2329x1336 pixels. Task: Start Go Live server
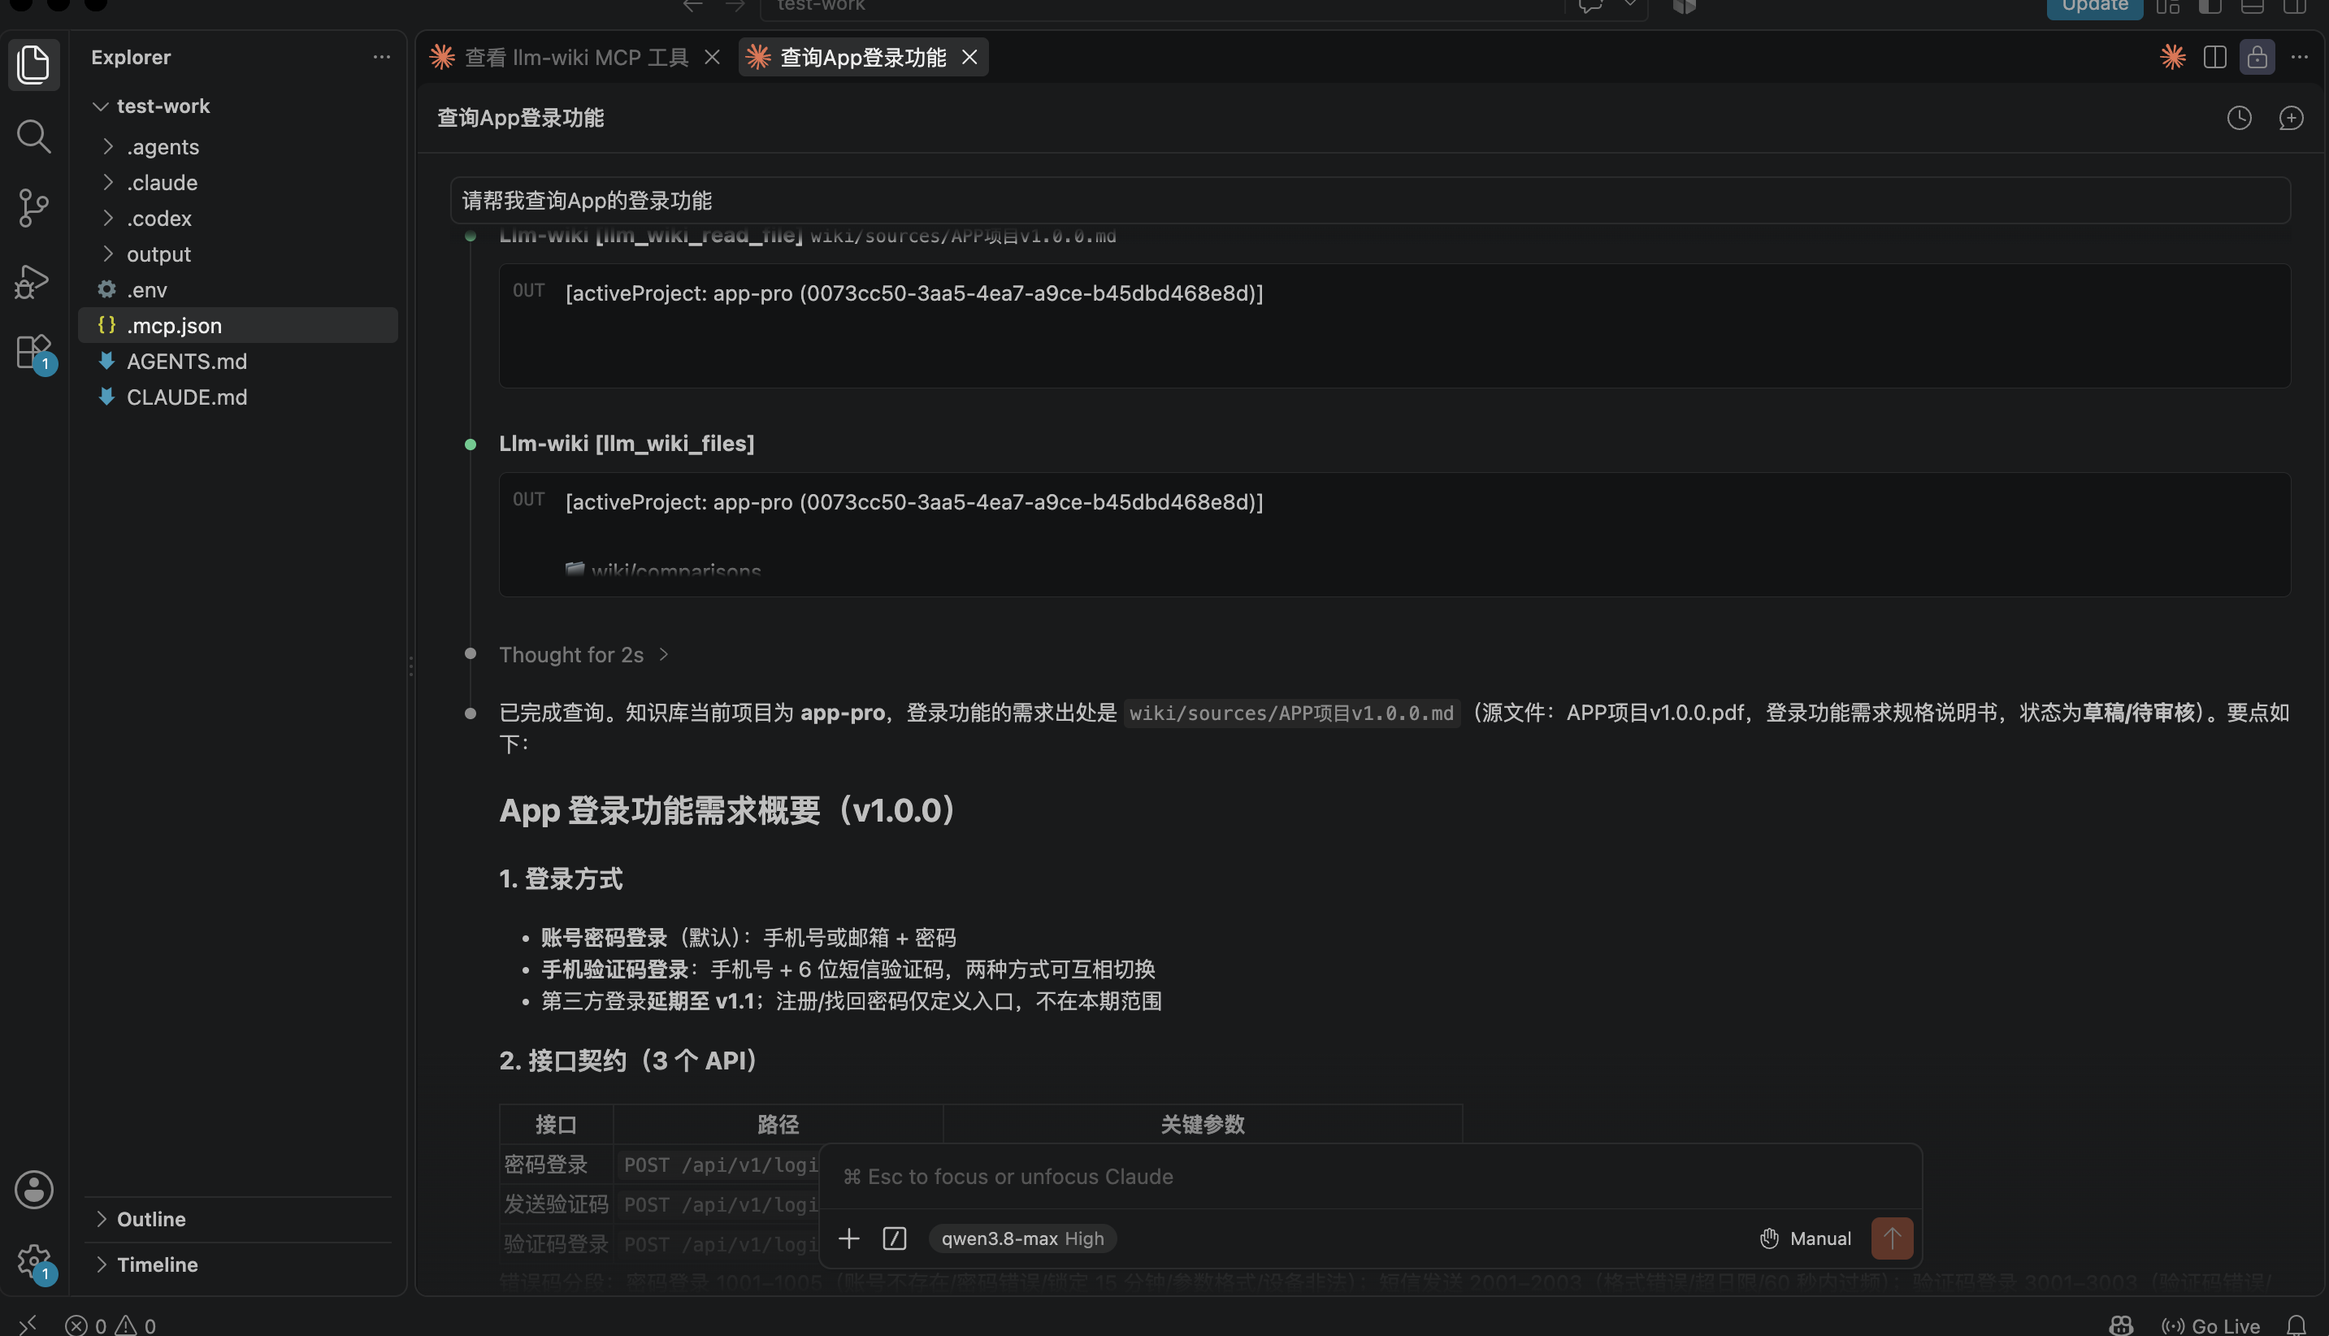(2210, 1325)
